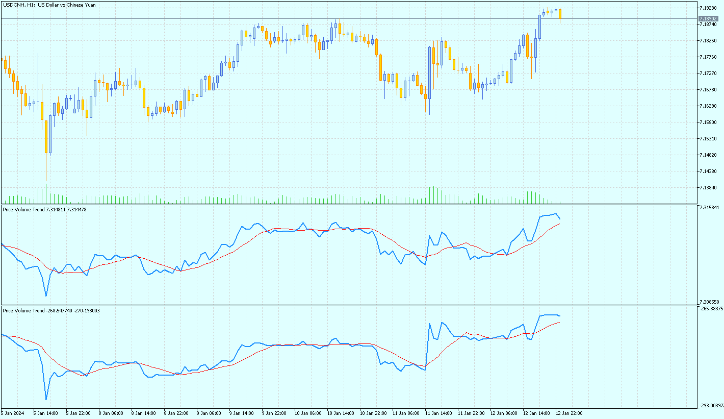Image resolution: width=724 pixels, height=419 pixels.
Task: Click the 7.308550 indicator scale value
Action: (x=709, y=302)
